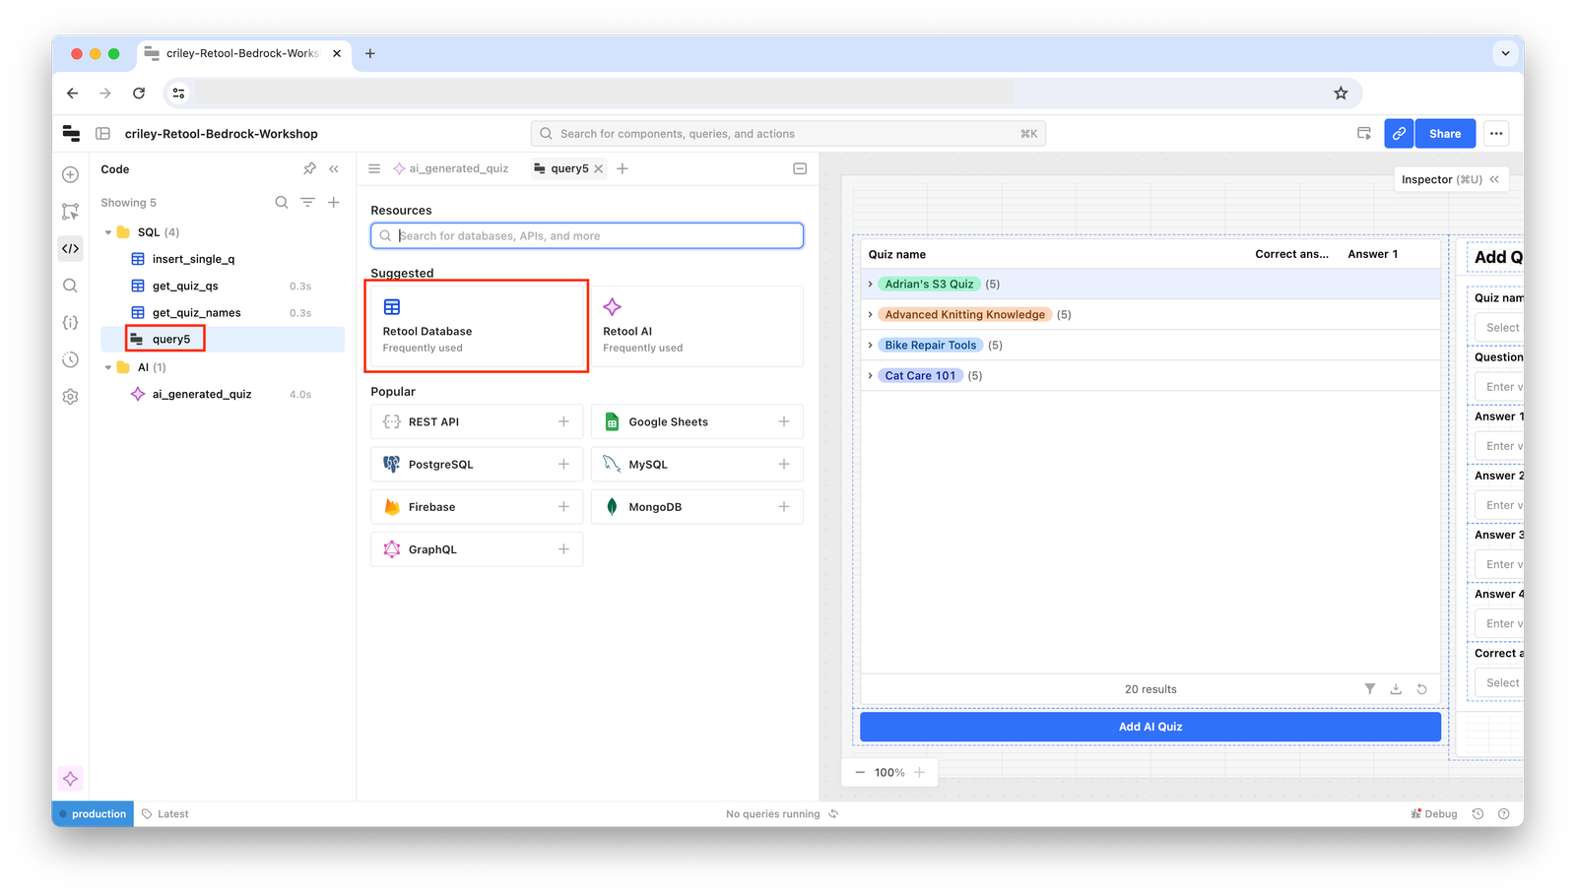
Task: Open the Inspector panel
Action: pos(1450,180)
